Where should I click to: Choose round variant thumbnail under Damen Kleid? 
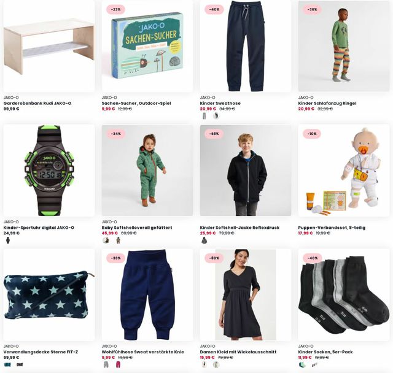tap(216, 365)
